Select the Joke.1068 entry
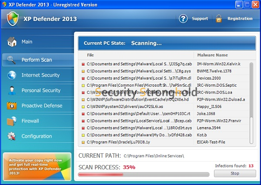 tap(206, 114)
